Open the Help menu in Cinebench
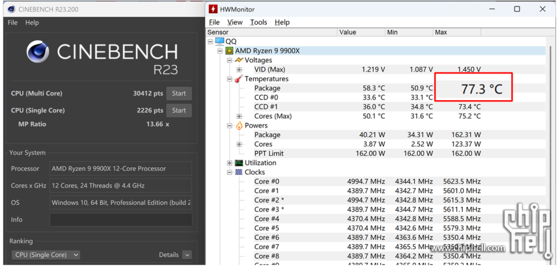Image resolution: width=560 pixels, height=268 pixels. 32,22
